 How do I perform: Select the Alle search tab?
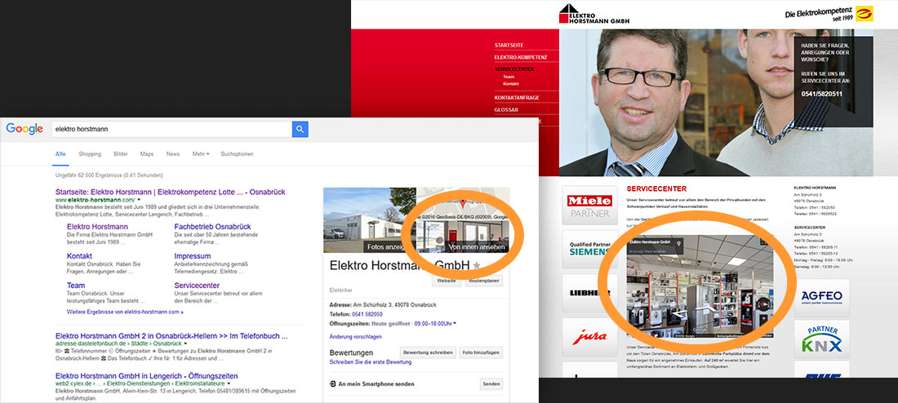(60, 154)
